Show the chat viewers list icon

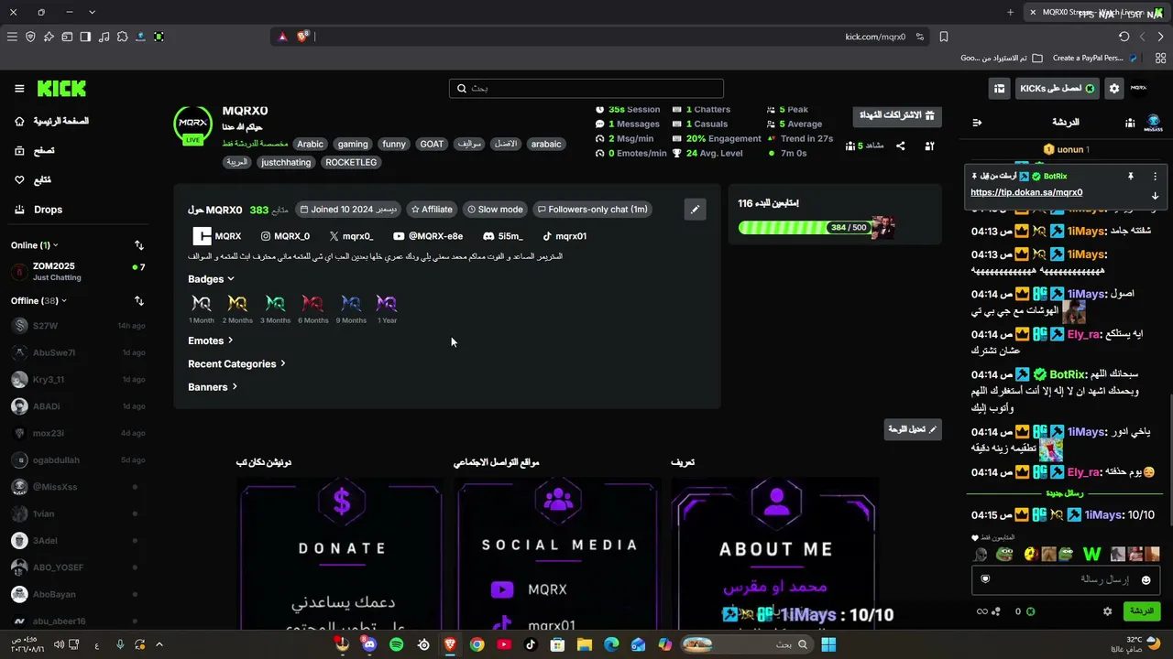(x=1130, y=123)
